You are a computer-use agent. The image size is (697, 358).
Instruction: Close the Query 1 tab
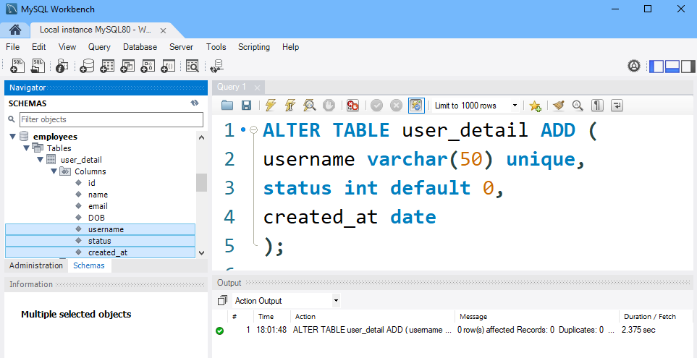pos(257,88)
